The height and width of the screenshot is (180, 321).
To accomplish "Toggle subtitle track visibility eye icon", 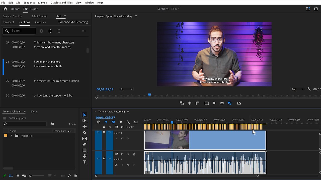I will (122, 127).
